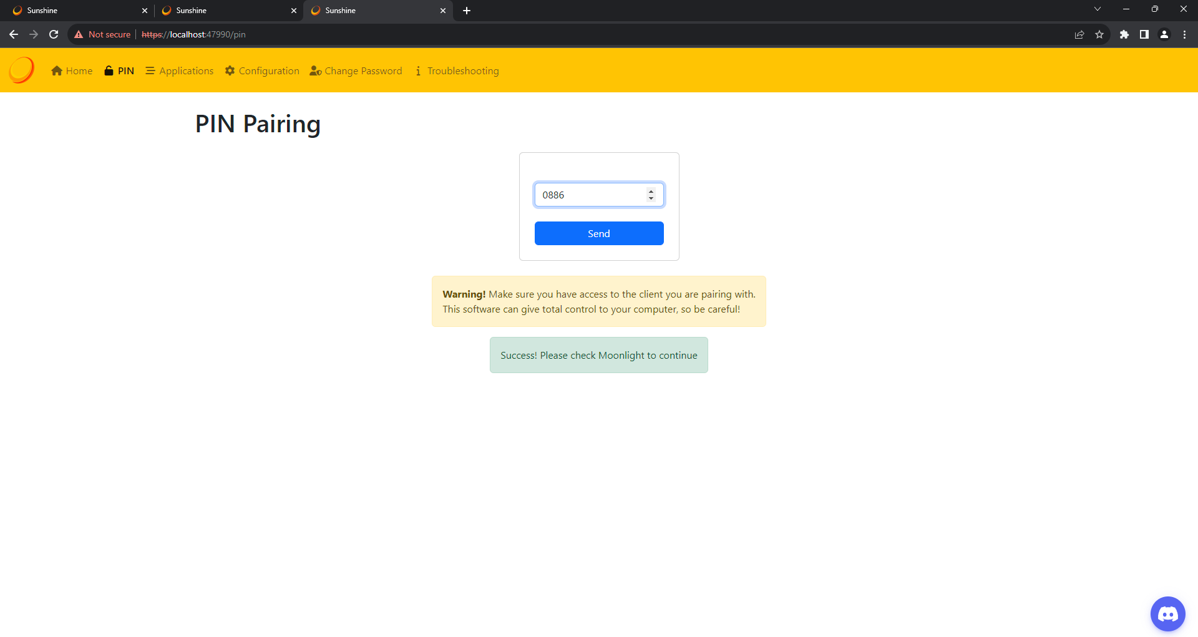Open the Discord chat widget
1198x637 pixels.
(x=1167, y=614)
